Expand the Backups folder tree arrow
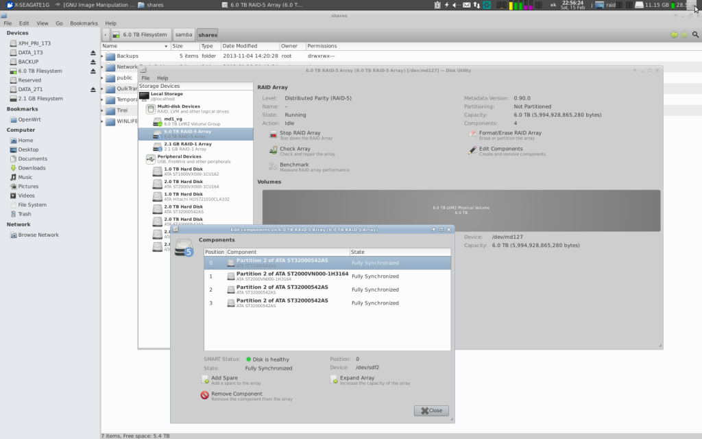The width and height of the screenshot is (702, 439). coord(103,56)
